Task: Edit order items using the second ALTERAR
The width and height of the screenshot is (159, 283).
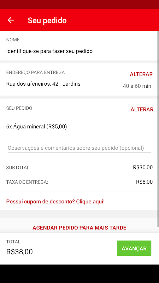Action: [x=142, y=110]
